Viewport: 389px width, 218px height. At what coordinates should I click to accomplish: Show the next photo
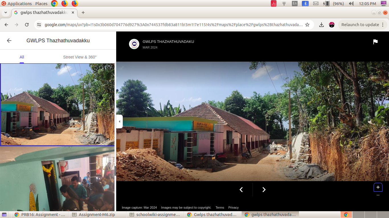coord(264,190)
